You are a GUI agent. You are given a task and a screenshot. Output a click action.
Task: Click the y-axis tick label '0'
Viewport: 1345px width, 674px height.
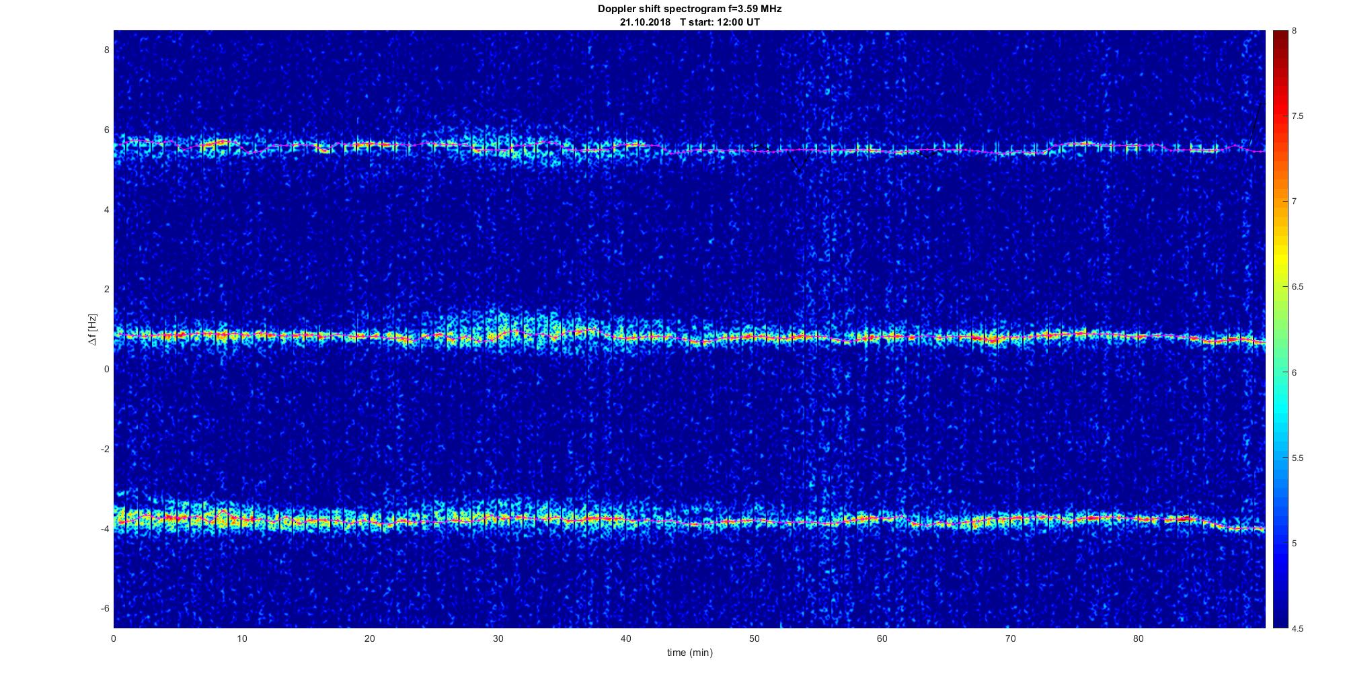coord(106,369)
